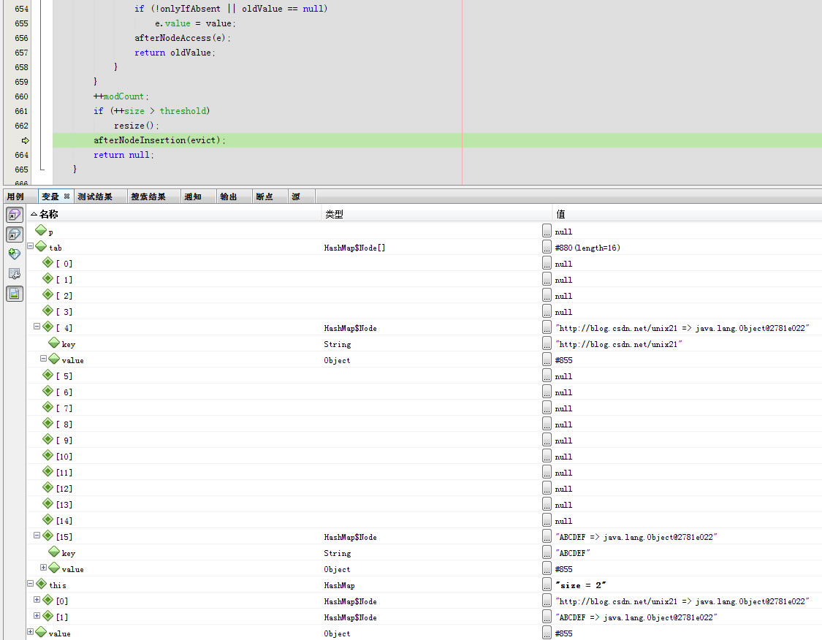This screenshot has height=640, width=822.
Task: Open value editor button for this row
Action: (x=547, y=584)
